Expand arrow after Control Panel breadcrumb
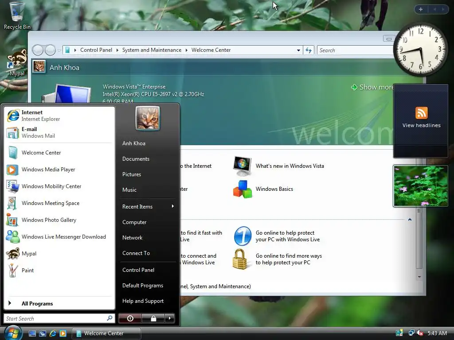454x340 pixels. point(117,50)
